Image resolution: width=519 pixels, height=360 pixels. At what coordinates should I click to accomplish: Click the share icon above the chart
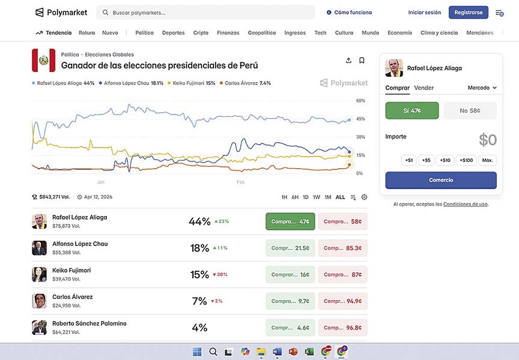[349, 61]
